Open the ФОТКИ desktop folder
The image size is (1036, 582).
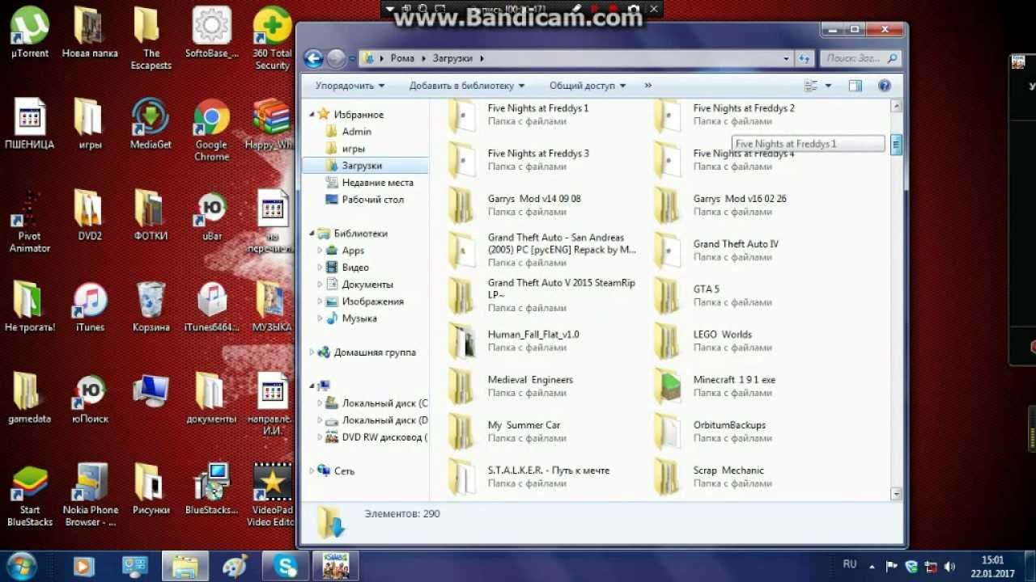[x=151, y=215]
